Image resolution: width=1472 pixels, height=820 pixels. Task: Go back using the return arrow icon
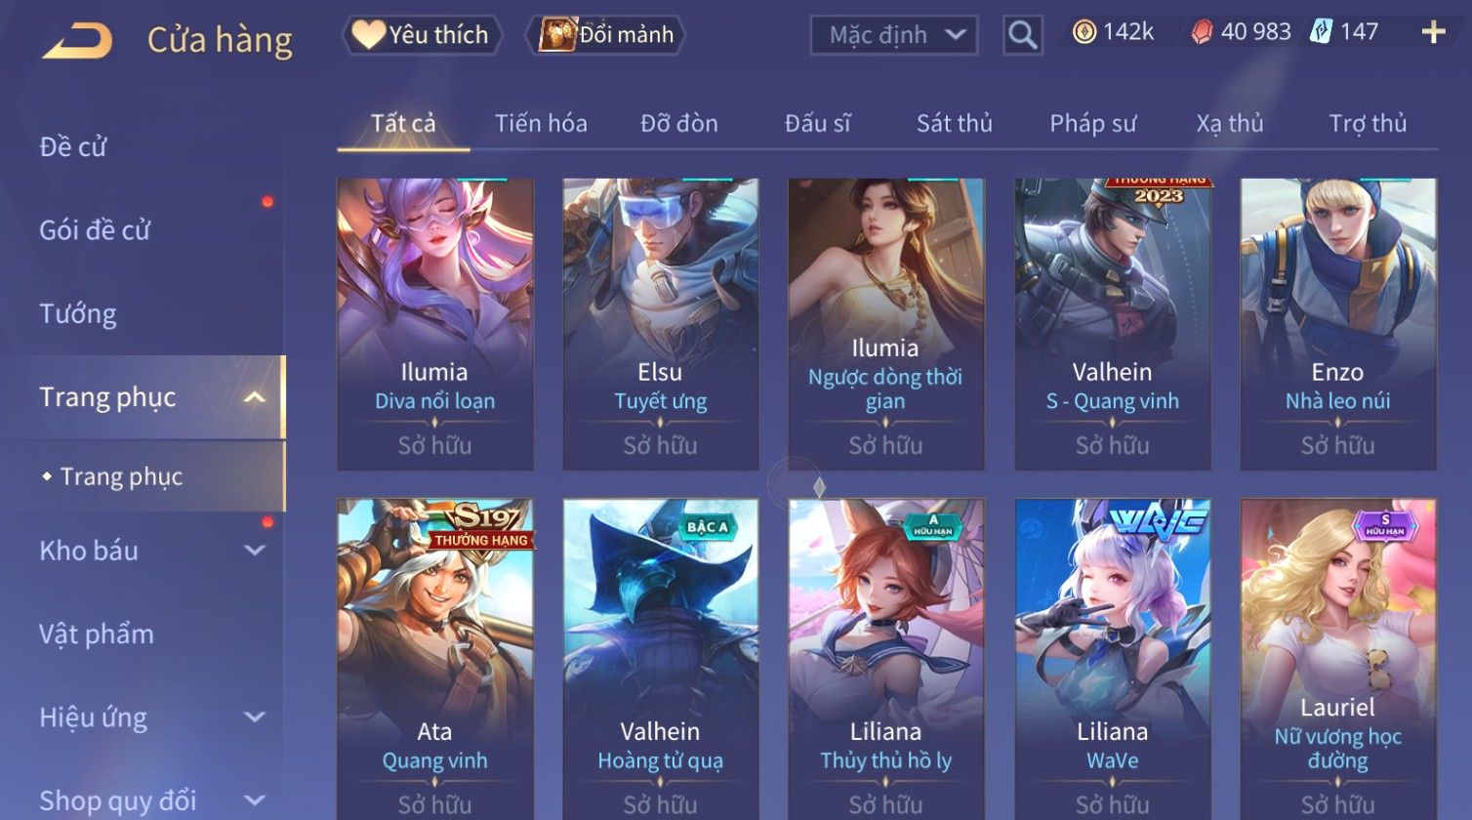point(77,40)
